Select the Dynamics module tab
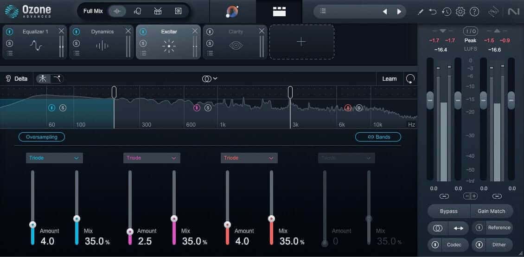The height and width of the screenshot is (257, 524). point(102,42)
